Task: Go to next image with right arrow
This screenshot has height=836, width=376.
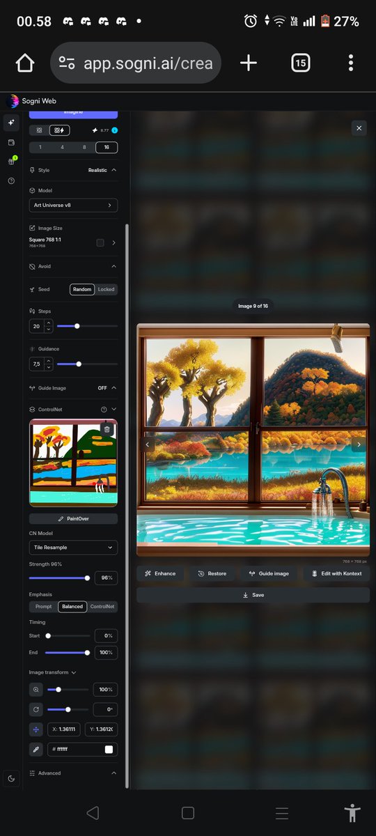Action: pyautogui.click(x=359, y=444)
